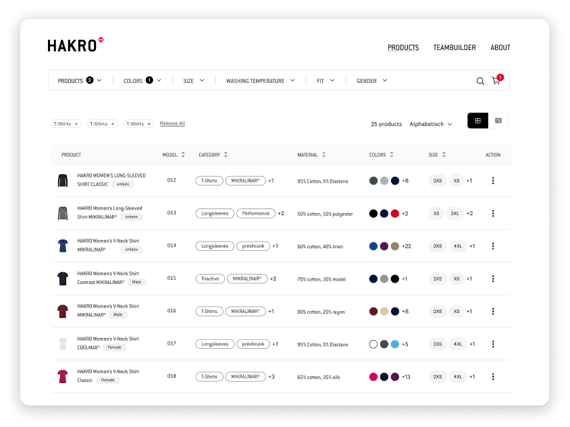Viewport: 570px width, 427px height.
Task: Switch to grid view icon
Action: [x=477, y=120]
